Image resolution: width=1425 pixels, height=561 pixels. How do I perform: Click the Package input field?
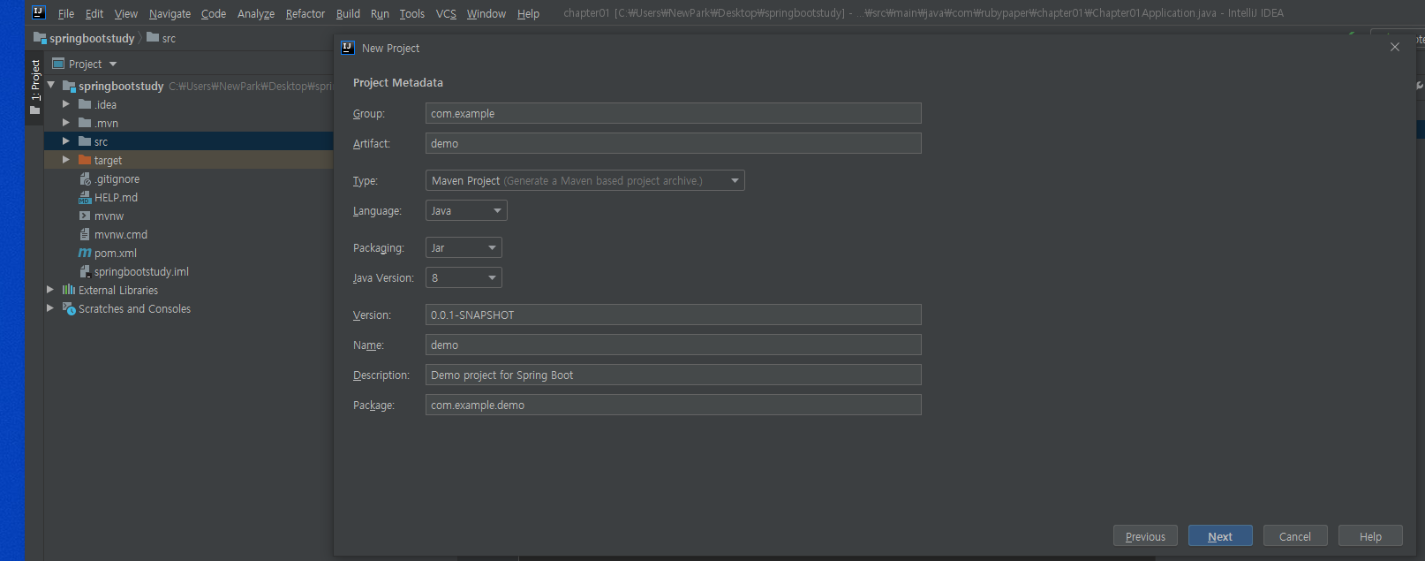[x=674, y=405]
